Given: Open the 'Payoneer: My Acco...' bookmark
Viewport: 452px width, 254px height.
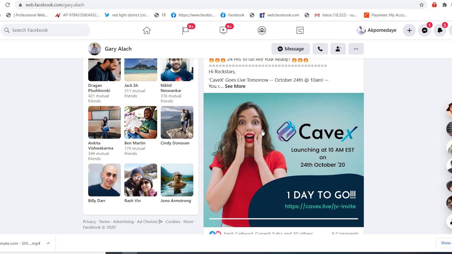Looking at the screenshot, I should point(385,15).
